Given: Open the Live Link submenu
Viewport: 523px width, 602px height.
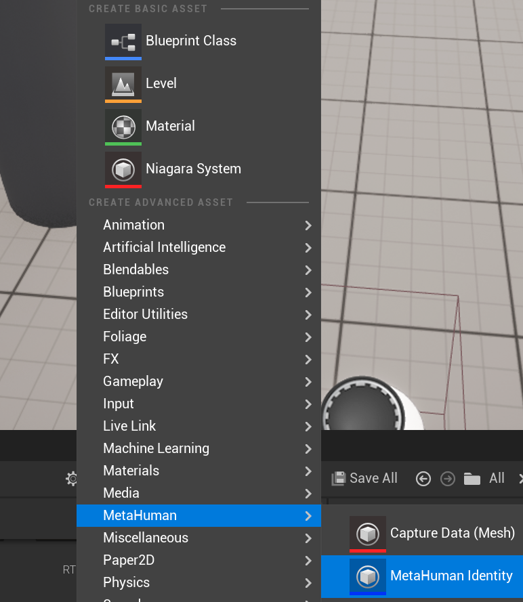Looking at the screenshot, I should pyautogui.click(x=199, y=426).
